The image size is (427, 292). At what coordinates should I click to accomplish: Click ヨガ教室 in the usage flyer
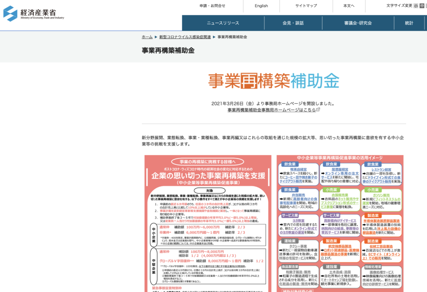298,221
